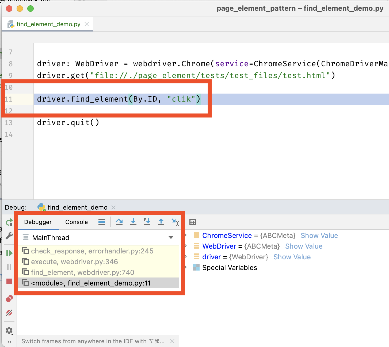Expand the WebDriver variable node
The width and height of the screenshot is (389, 347).
pyautogui.click(x=186, y=246)
